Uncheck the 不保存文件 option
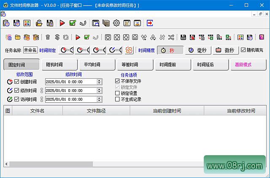Image resolution: width=270 pixels, height=178 pixels. click(x=117, y=81)
